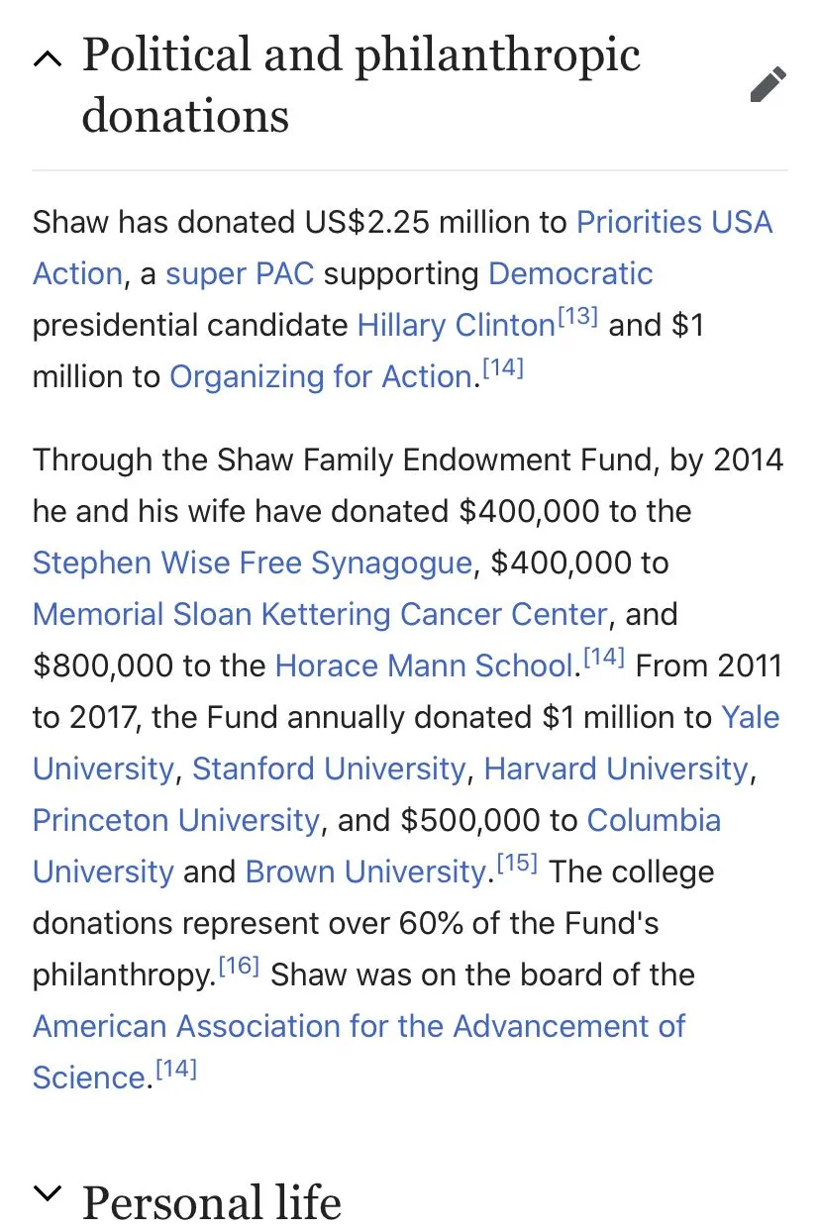Visit the Hillary Clinton article link
Screen dimensions: 820x1230
tap(456, 325)
